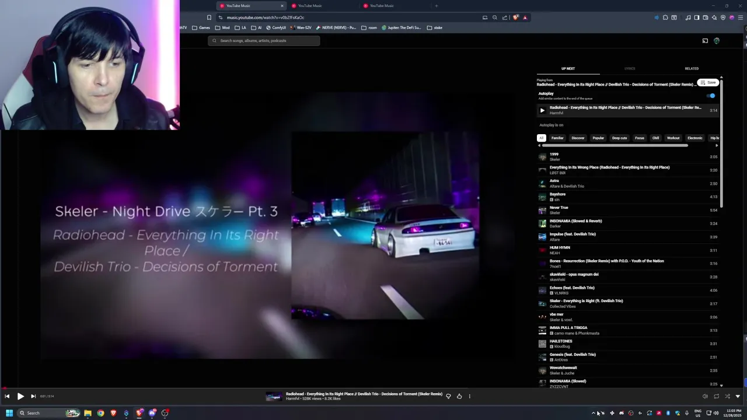Click the thumbnail next to 'vbe mer'
The image size is (747, 420).
[x=542, y=317]
